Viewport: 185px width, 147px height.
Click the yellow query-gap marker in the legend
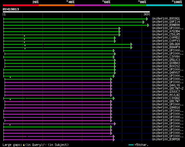pos(24,145)
